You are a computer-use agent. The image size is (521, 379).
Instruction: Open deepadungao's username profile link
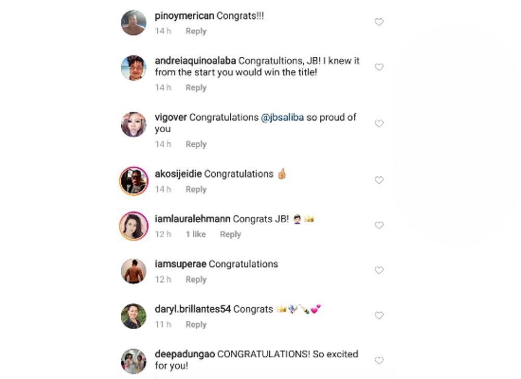point(184,354)
